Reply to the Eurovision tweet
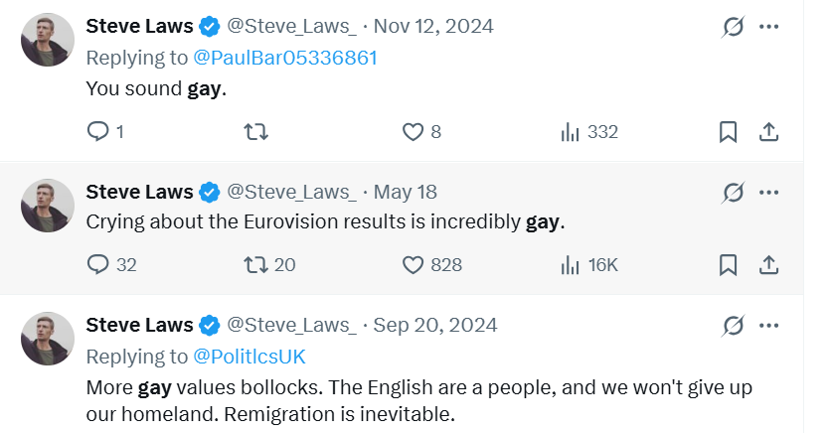830x433 pixels. 98,264
